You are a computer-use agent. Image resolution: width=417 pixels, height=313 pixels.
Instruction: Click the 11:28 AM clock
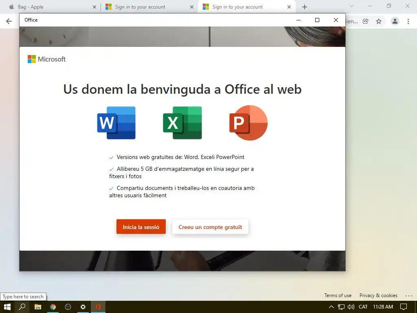pyautogui.click(x=383, y=307)
